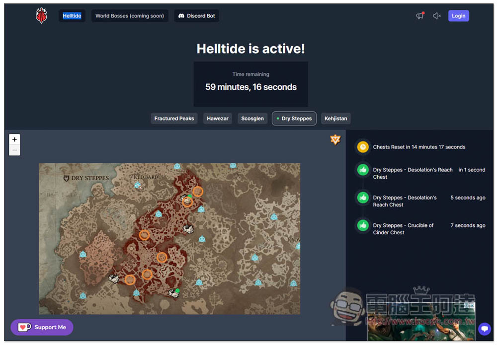This screenshot has height=345, width=497.
Task: Open the Helltide tab
Action: tap(72, 16)
